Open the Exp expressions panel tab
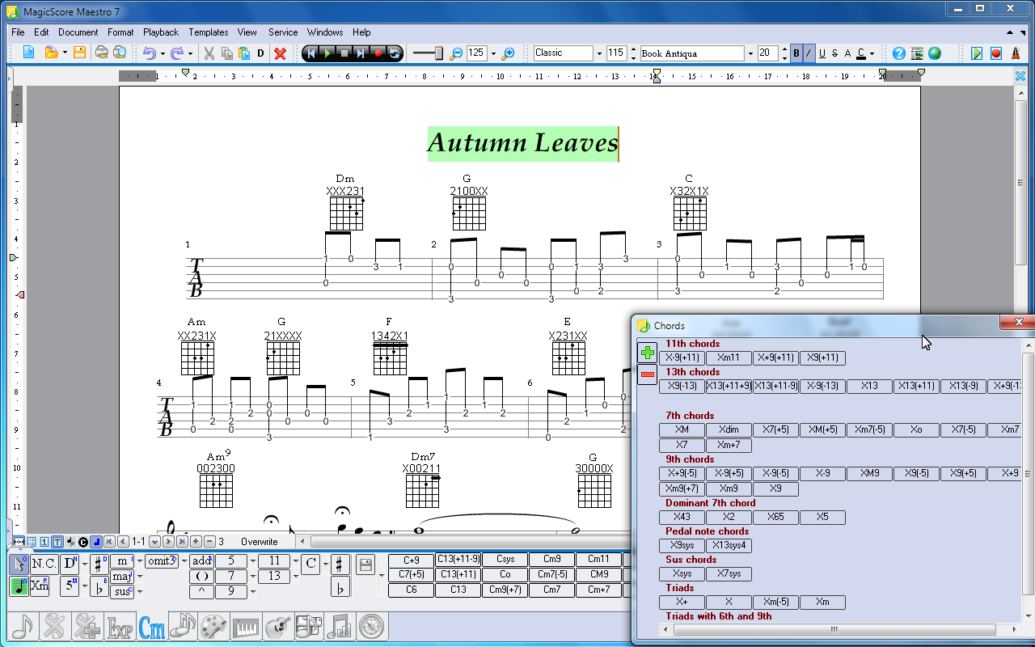The image size is (1035, 647). [120, 627]
